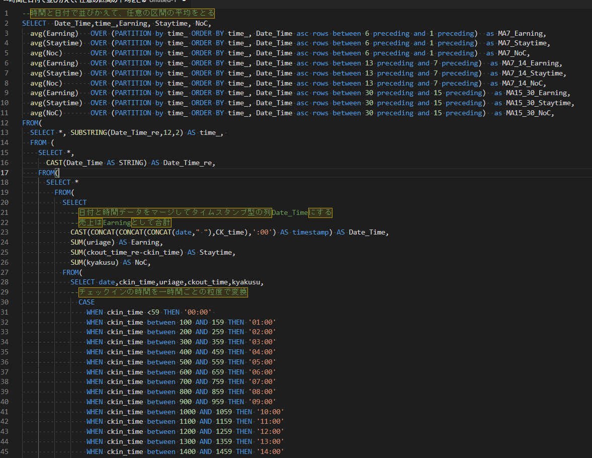Click the highlighted Japanese comment on line 1

coord(122,13)
